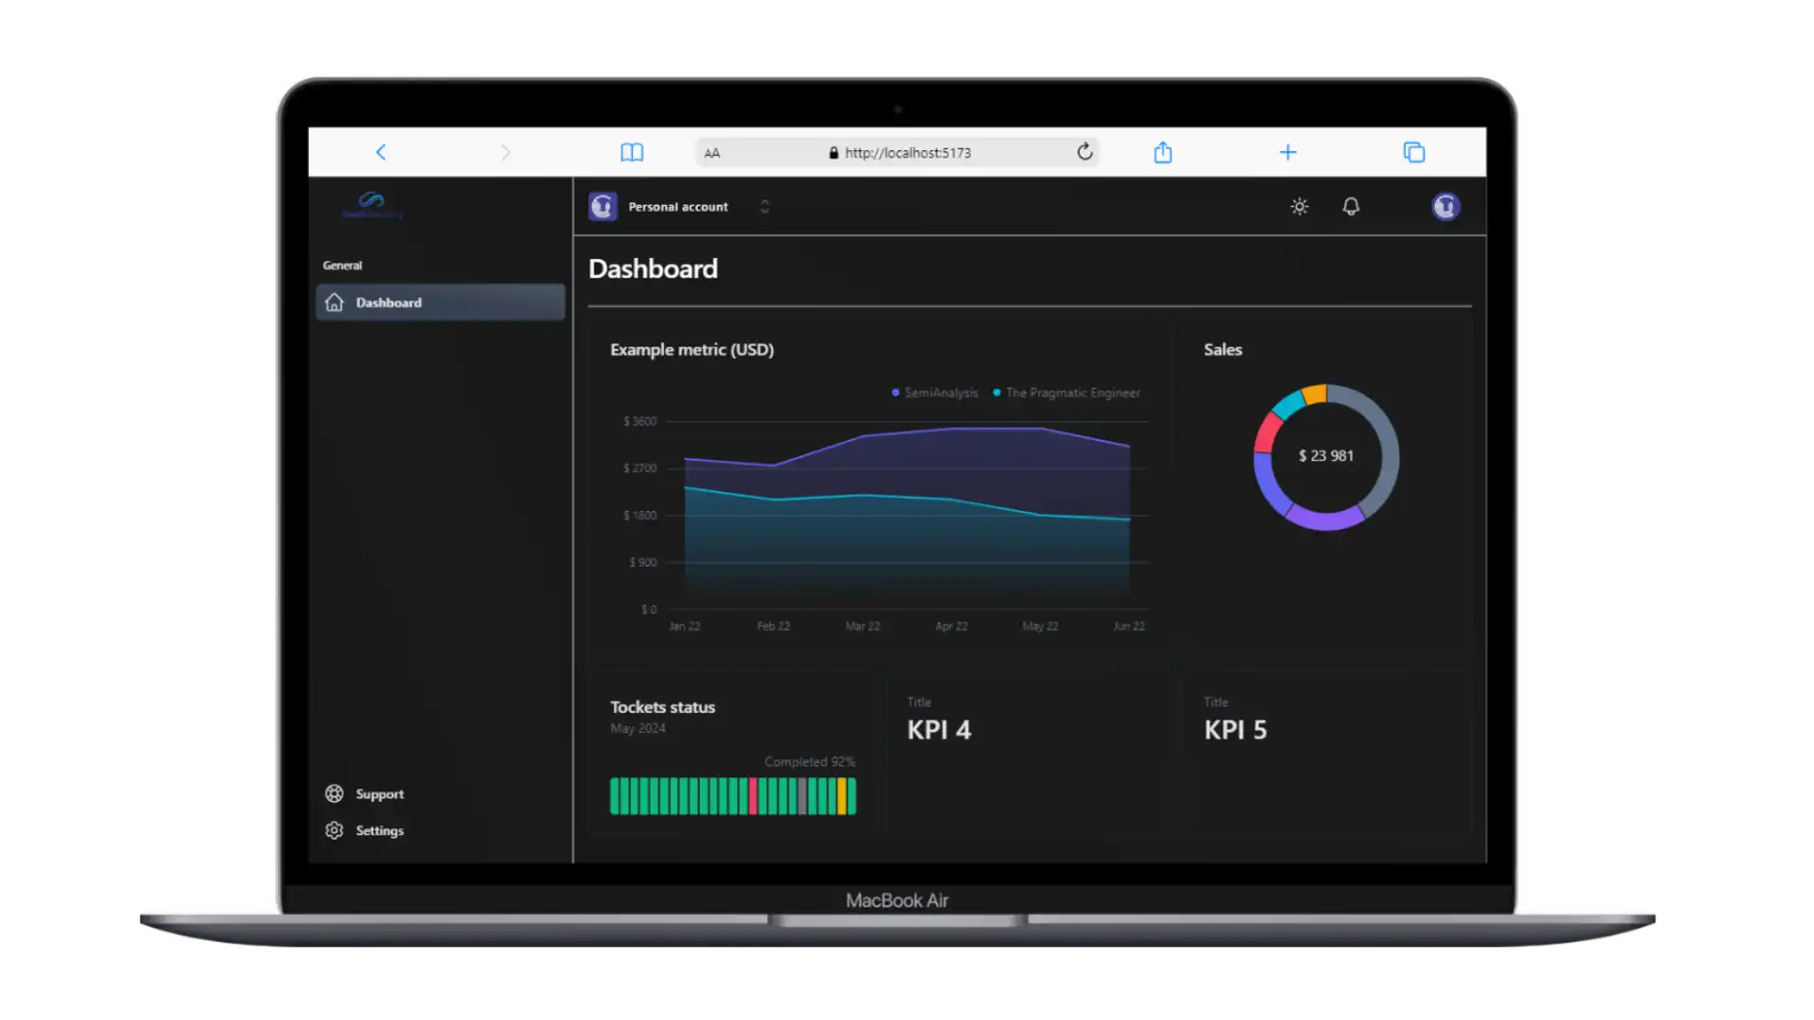Open the tabs overview icon
1814x1020 pixels.
(x=1413, y=152)
